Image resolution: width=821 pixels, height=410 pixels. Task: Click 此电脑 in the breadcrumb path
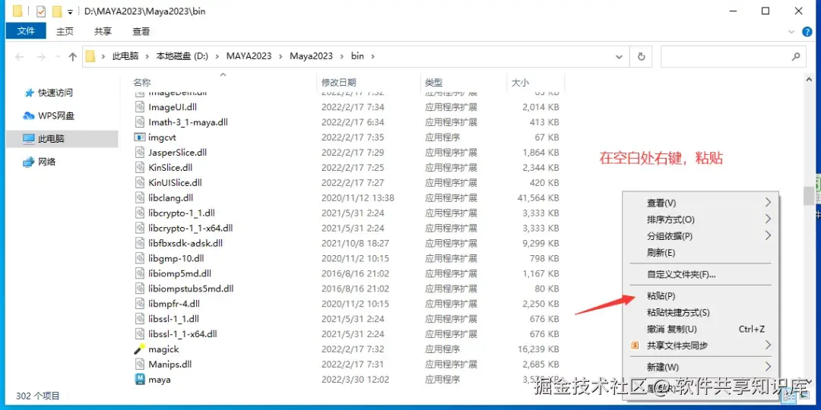pos(125,56)
